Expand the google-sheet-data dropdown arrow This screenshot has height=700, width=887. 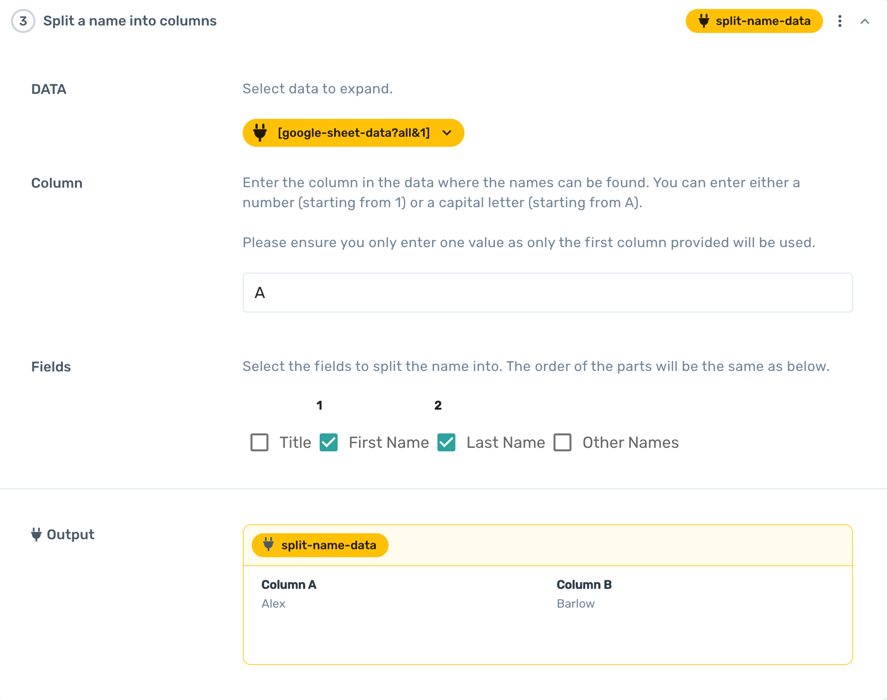(447, 133)
